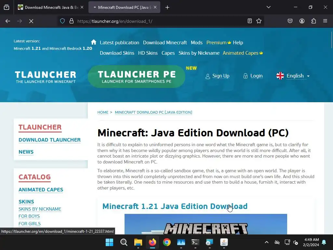Open Download TLauncher sidebar link
Viewport: 333px width, 250px height.
[49, 140]
